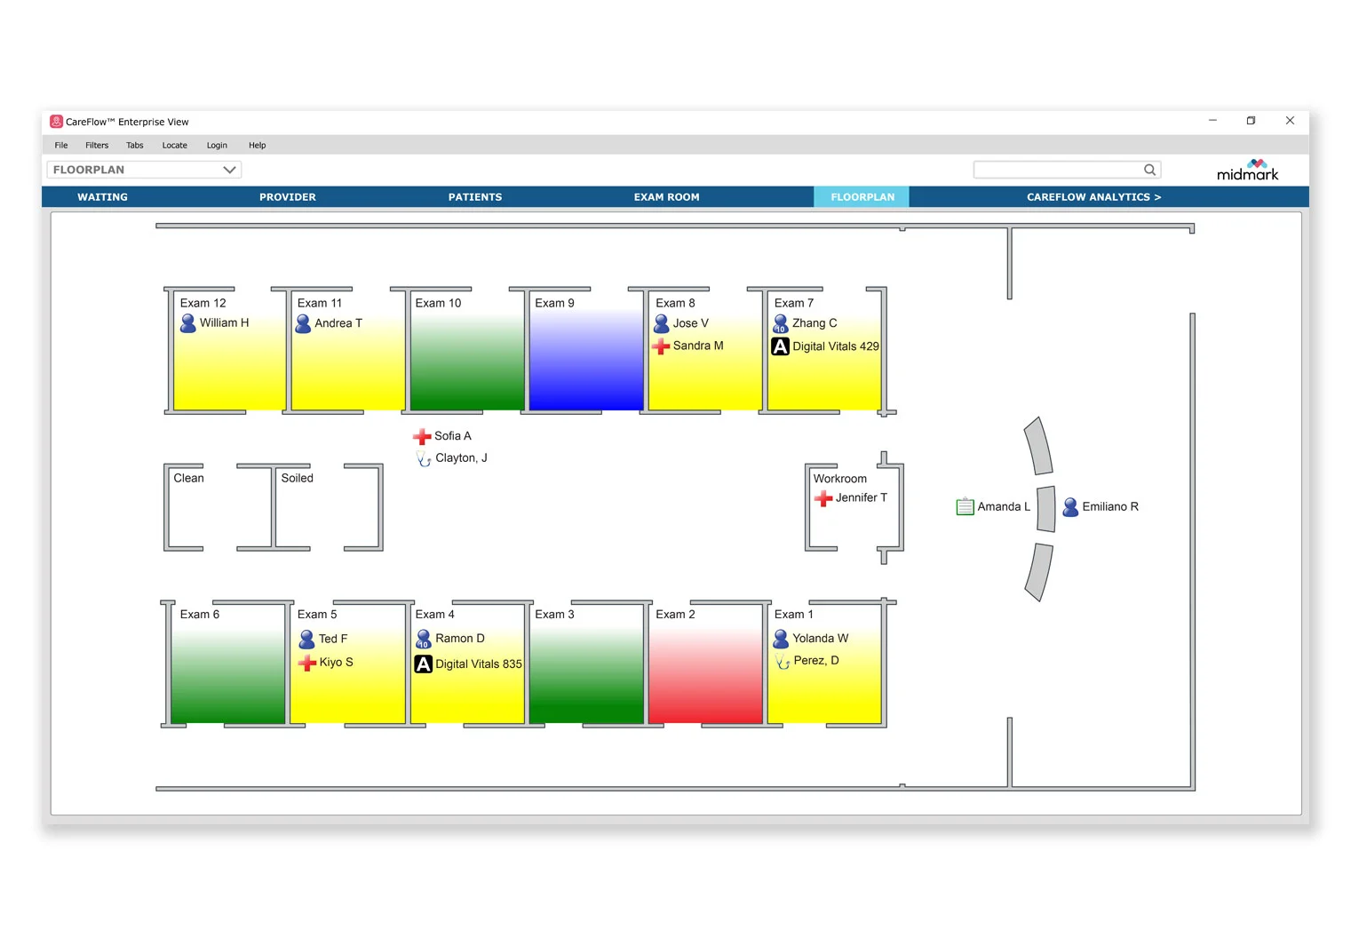Open the FLOORPLAN view selector dropdown
Image resolution: width=1351 pixels, height=938 pixels.
(x=229, y=170)
